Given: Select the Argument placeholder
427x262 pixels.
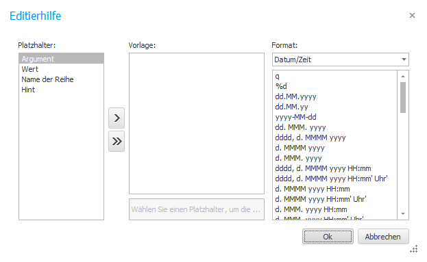Looking at the screenshot, I should 61,59.
